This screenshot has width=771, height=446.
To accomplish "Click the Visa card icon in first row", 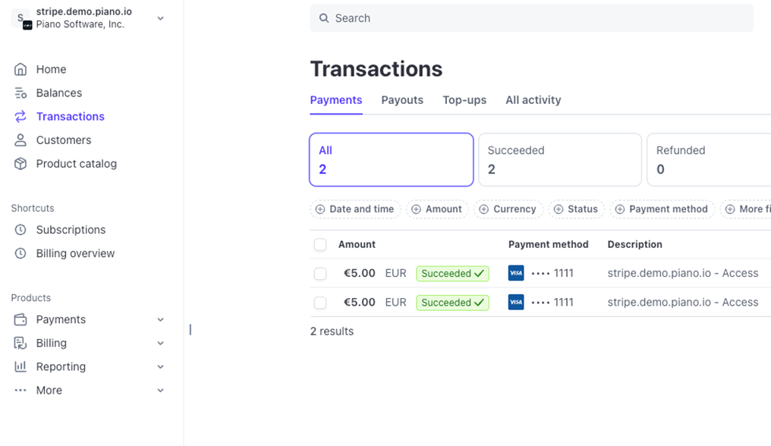I will [x=516, y=273].
